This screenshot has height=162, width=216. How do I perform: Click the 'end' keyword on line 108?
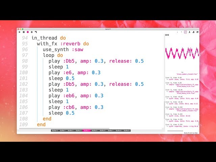(x=47, y=119)
